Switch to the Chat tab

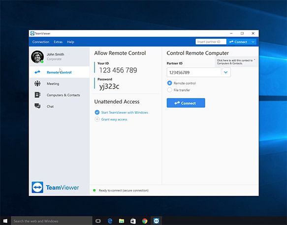59,106
